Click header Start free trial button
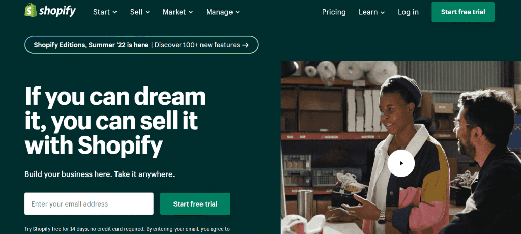This screenshot has width=521, height=234. [463, 12]
